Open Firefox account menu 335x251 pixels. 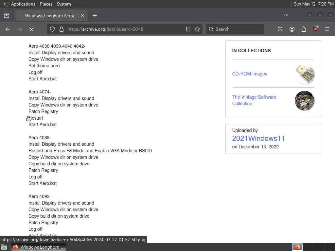[x=292, y=29]
